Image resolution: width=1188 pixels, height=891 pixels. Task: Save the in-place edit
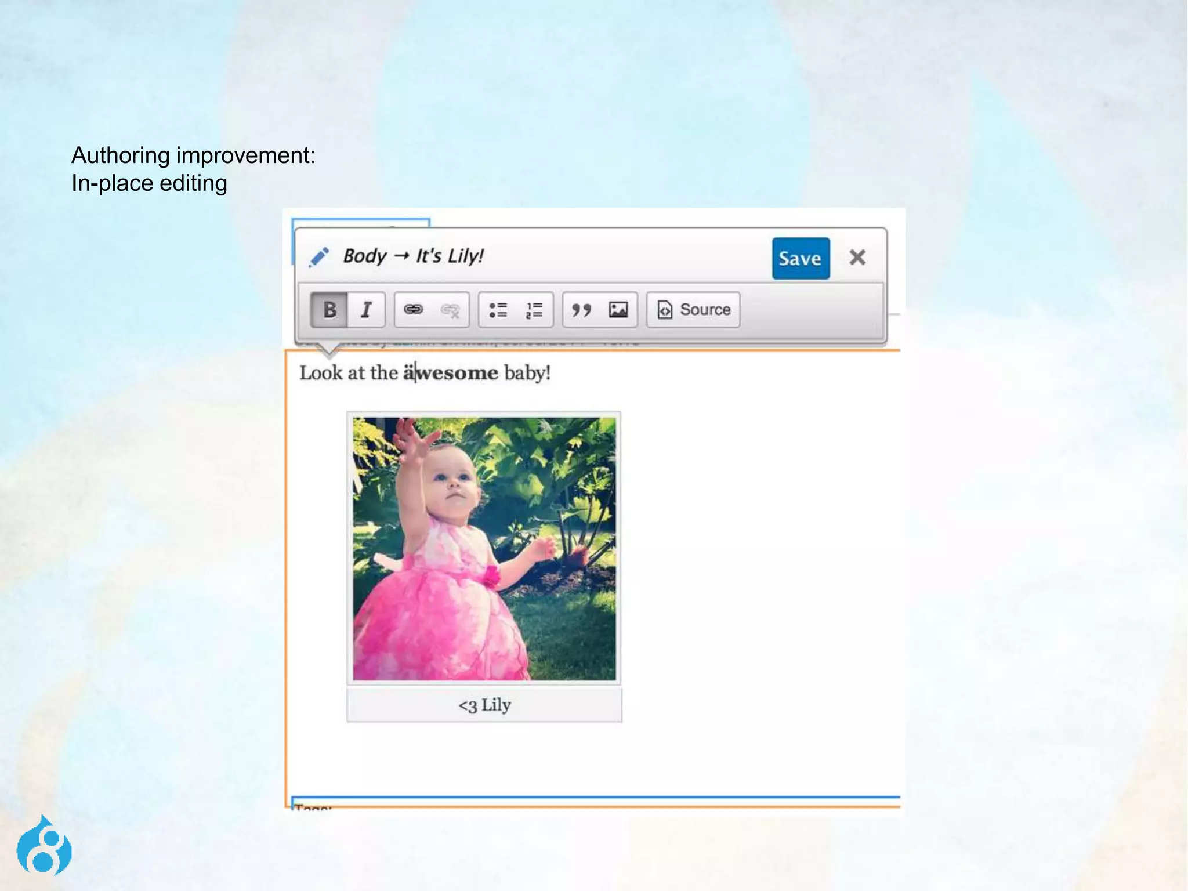801,258
